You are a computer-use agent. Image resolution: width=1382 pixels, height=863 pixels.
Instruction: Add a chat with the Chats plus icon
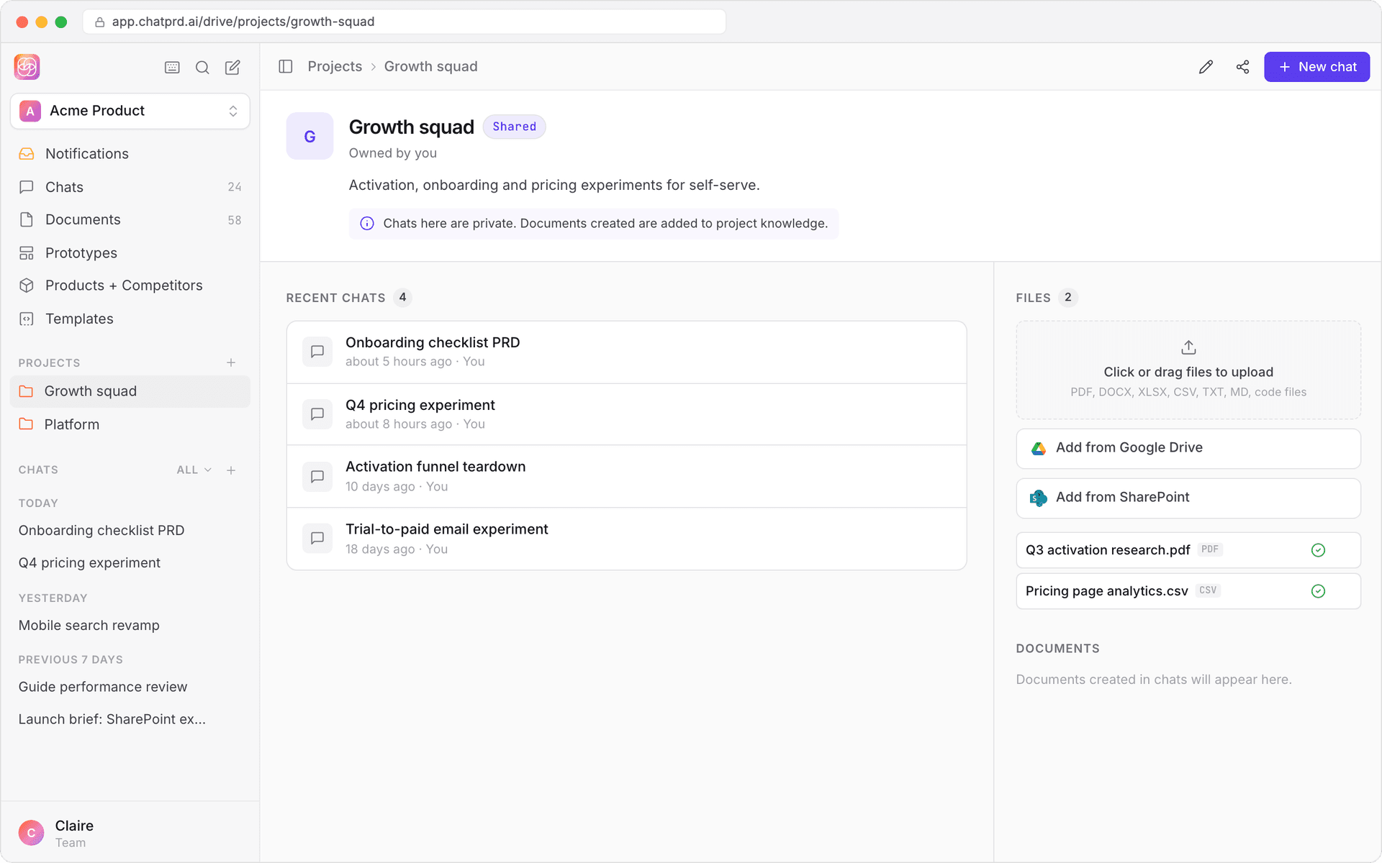[231, 470]
